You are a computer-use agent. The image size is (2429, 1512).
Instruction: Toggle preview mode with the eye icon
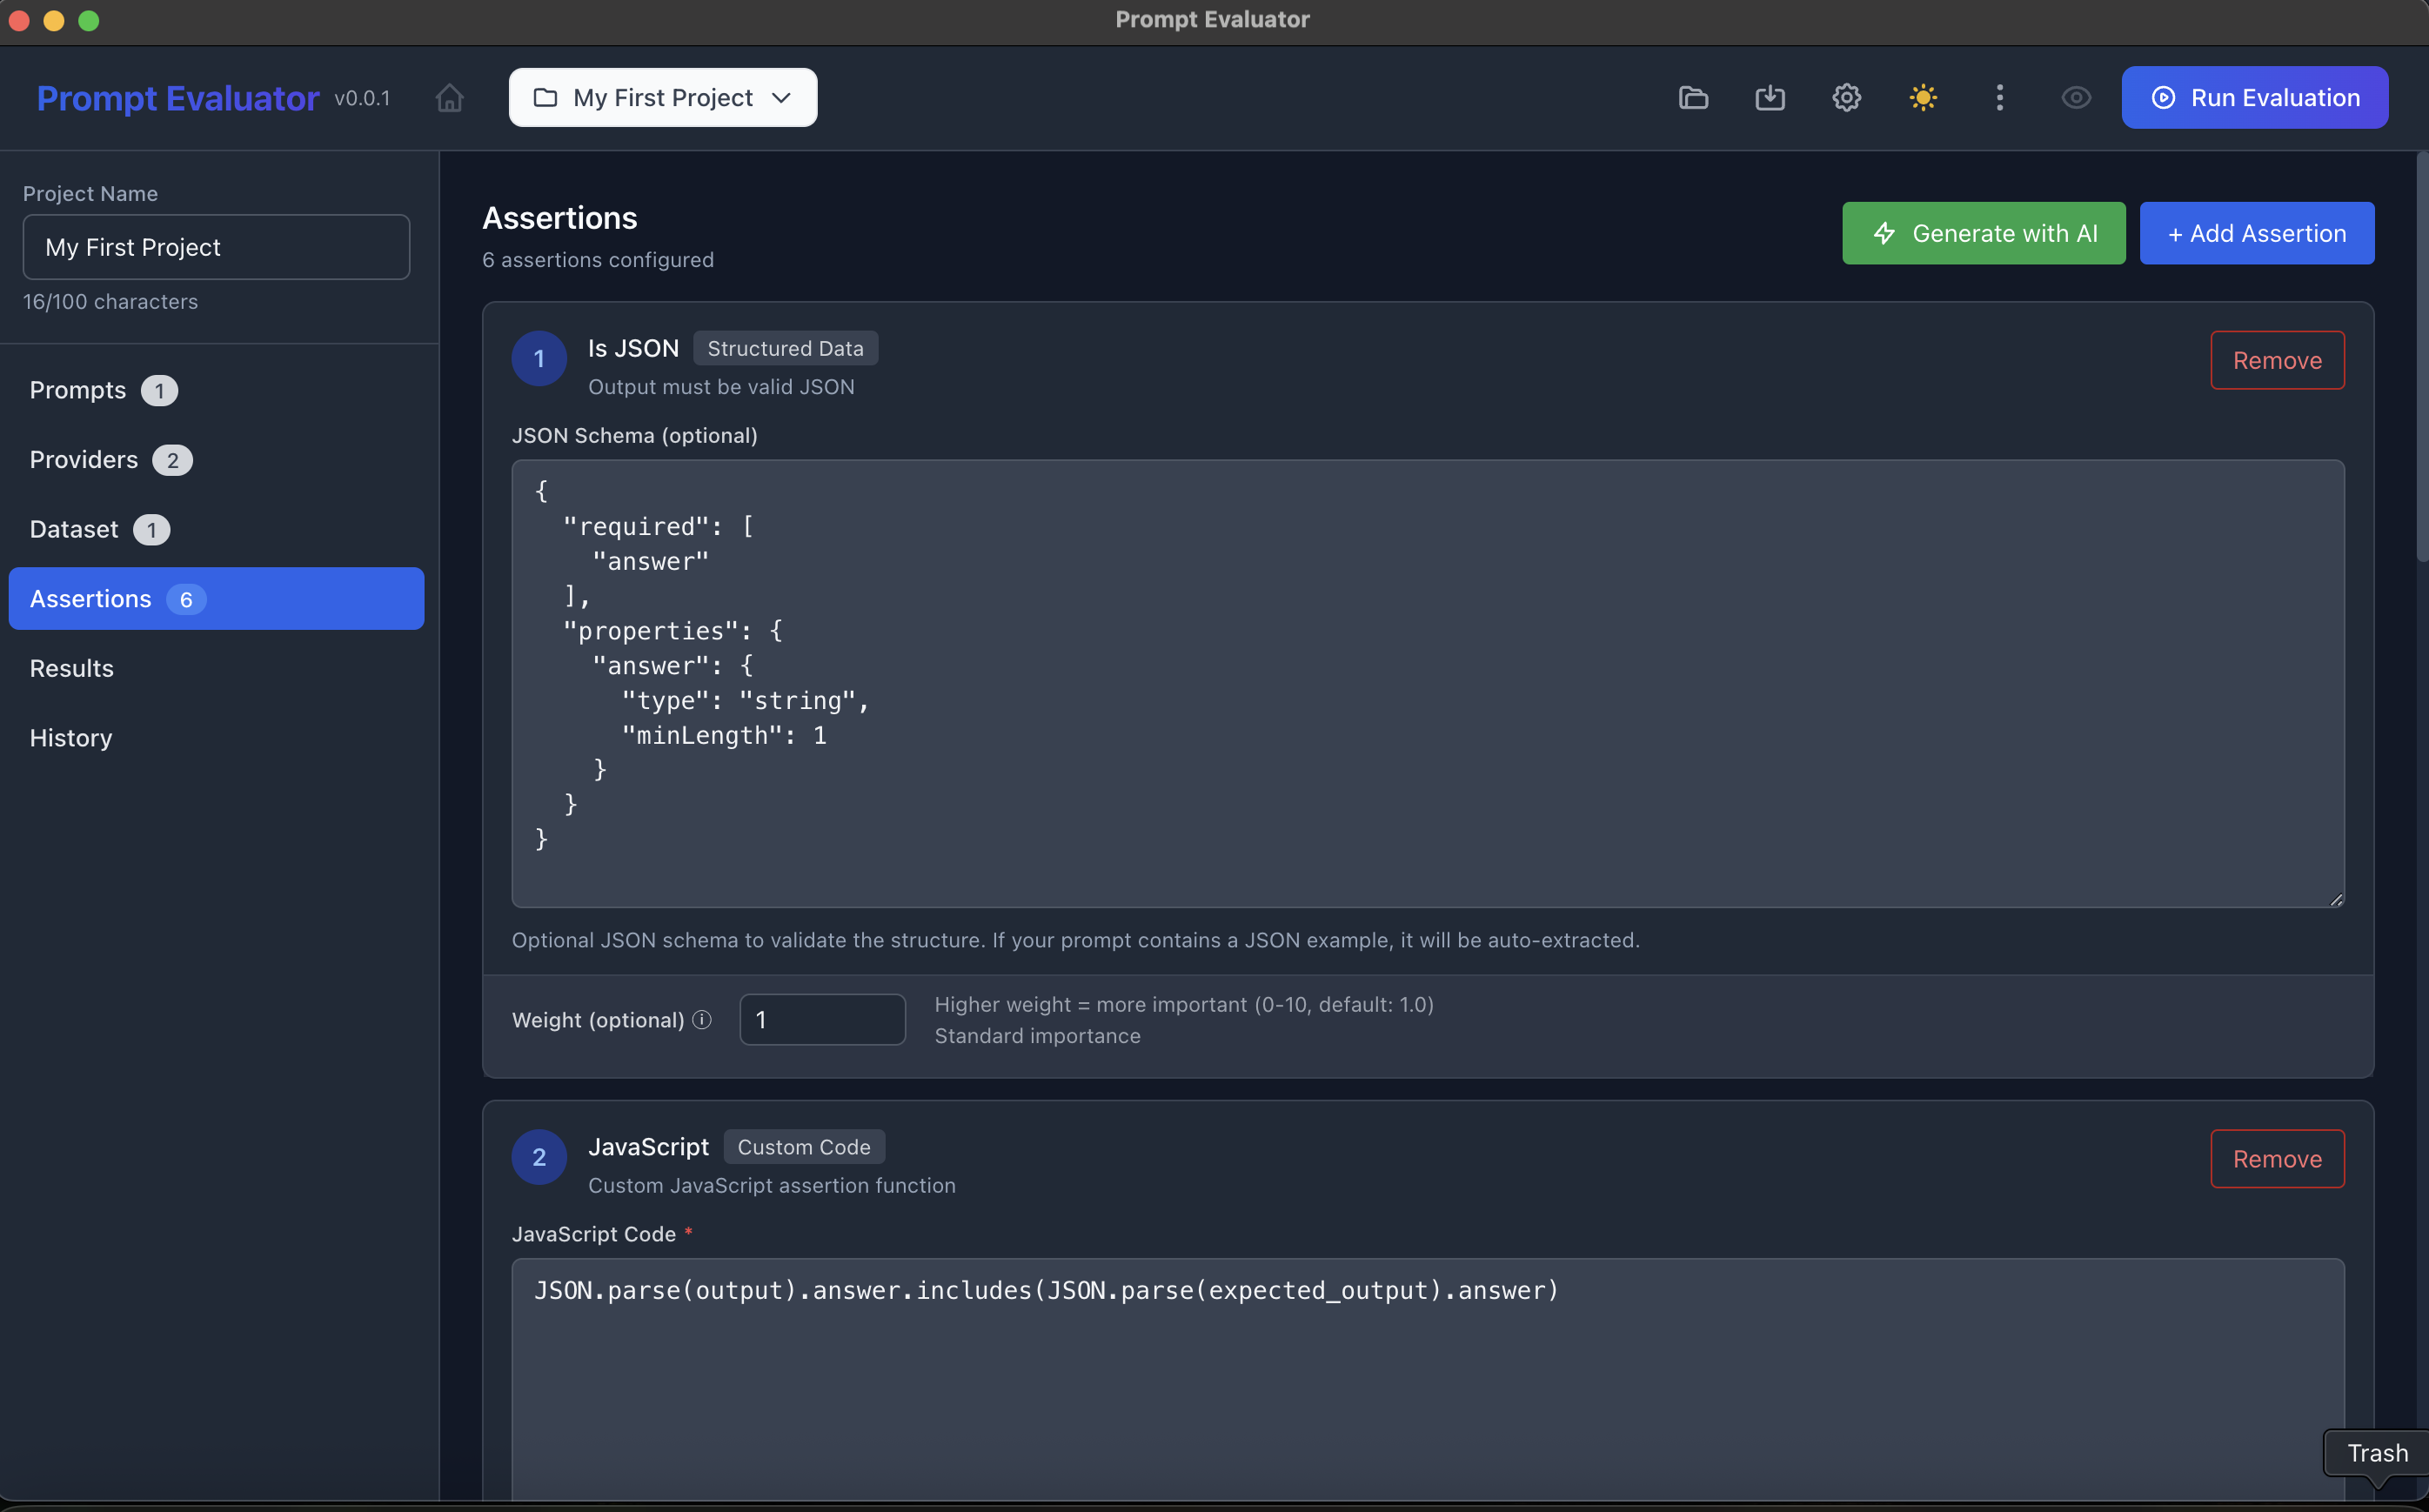[x=2076, y=97]
